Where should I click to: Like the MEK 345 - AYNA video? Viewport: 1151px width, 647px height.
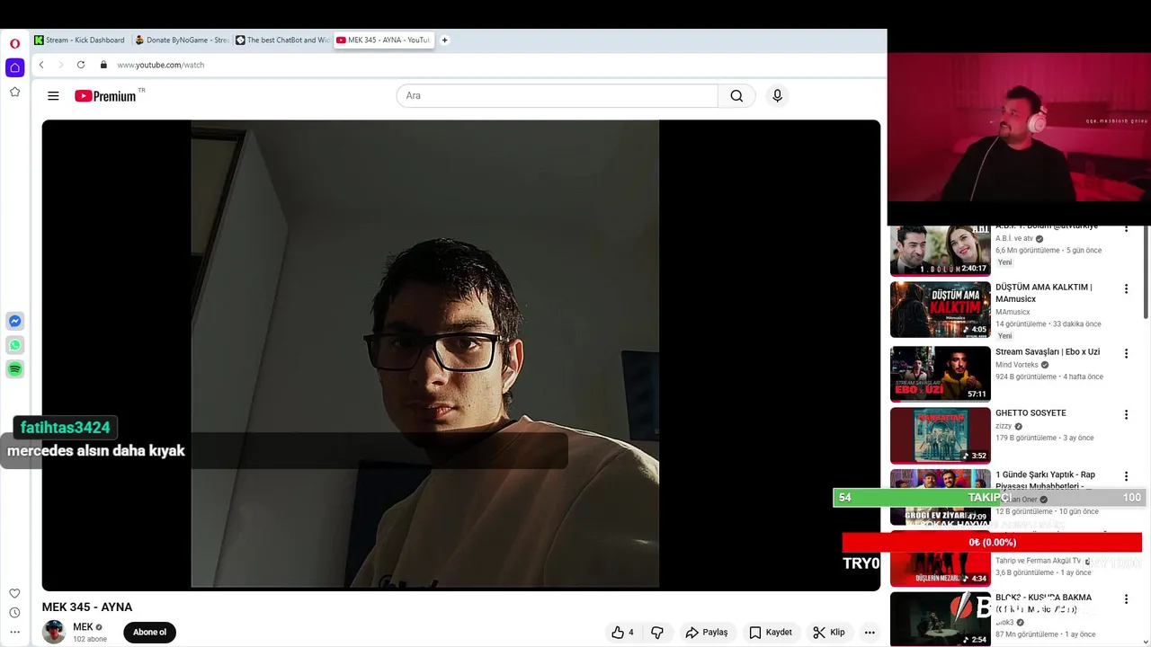click(x=622, y=633)
